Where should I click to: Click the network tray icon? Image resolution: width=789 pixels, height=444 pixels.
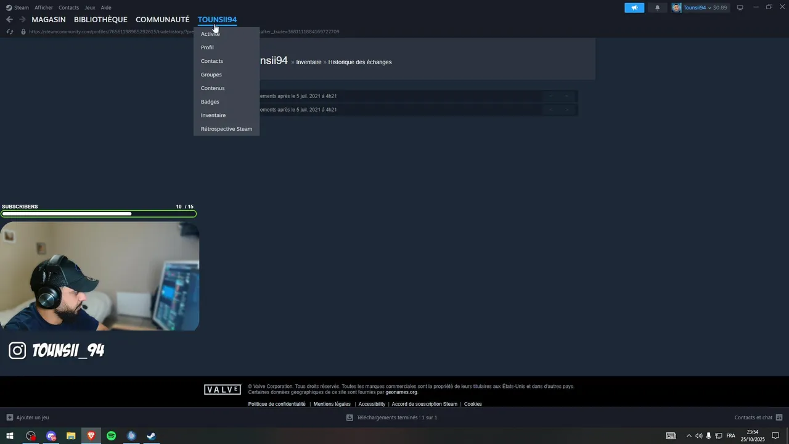(719, 436)
